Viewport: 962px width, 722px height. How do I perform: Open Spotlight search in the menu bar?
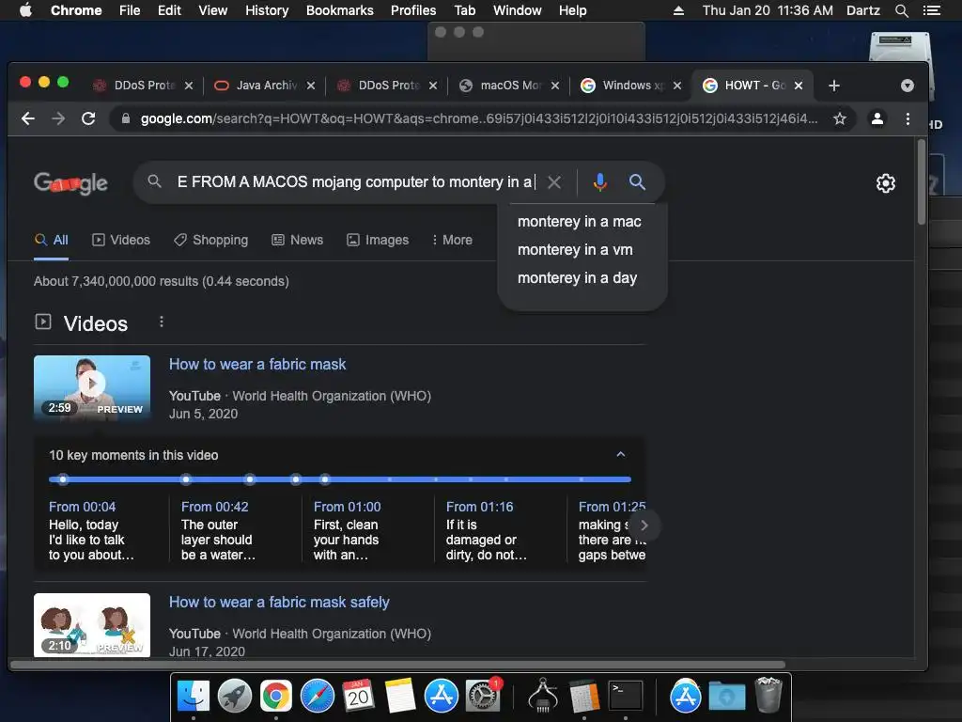click(x=901, y=10)
